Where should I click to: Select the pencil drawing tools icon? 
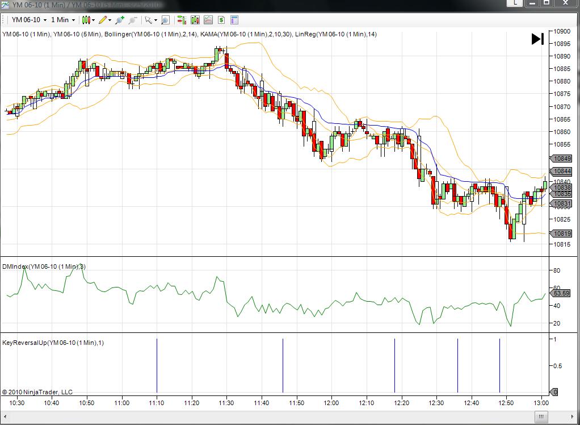[103, 20]
